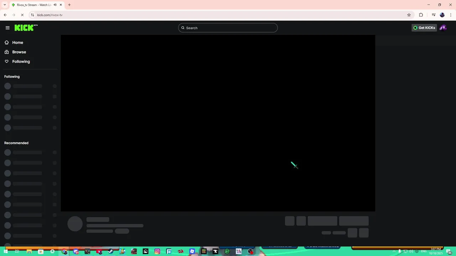Viewport: 456px width, 256px height.
Task: Open the Chrome profile avatar
Action: click(442, 15)
